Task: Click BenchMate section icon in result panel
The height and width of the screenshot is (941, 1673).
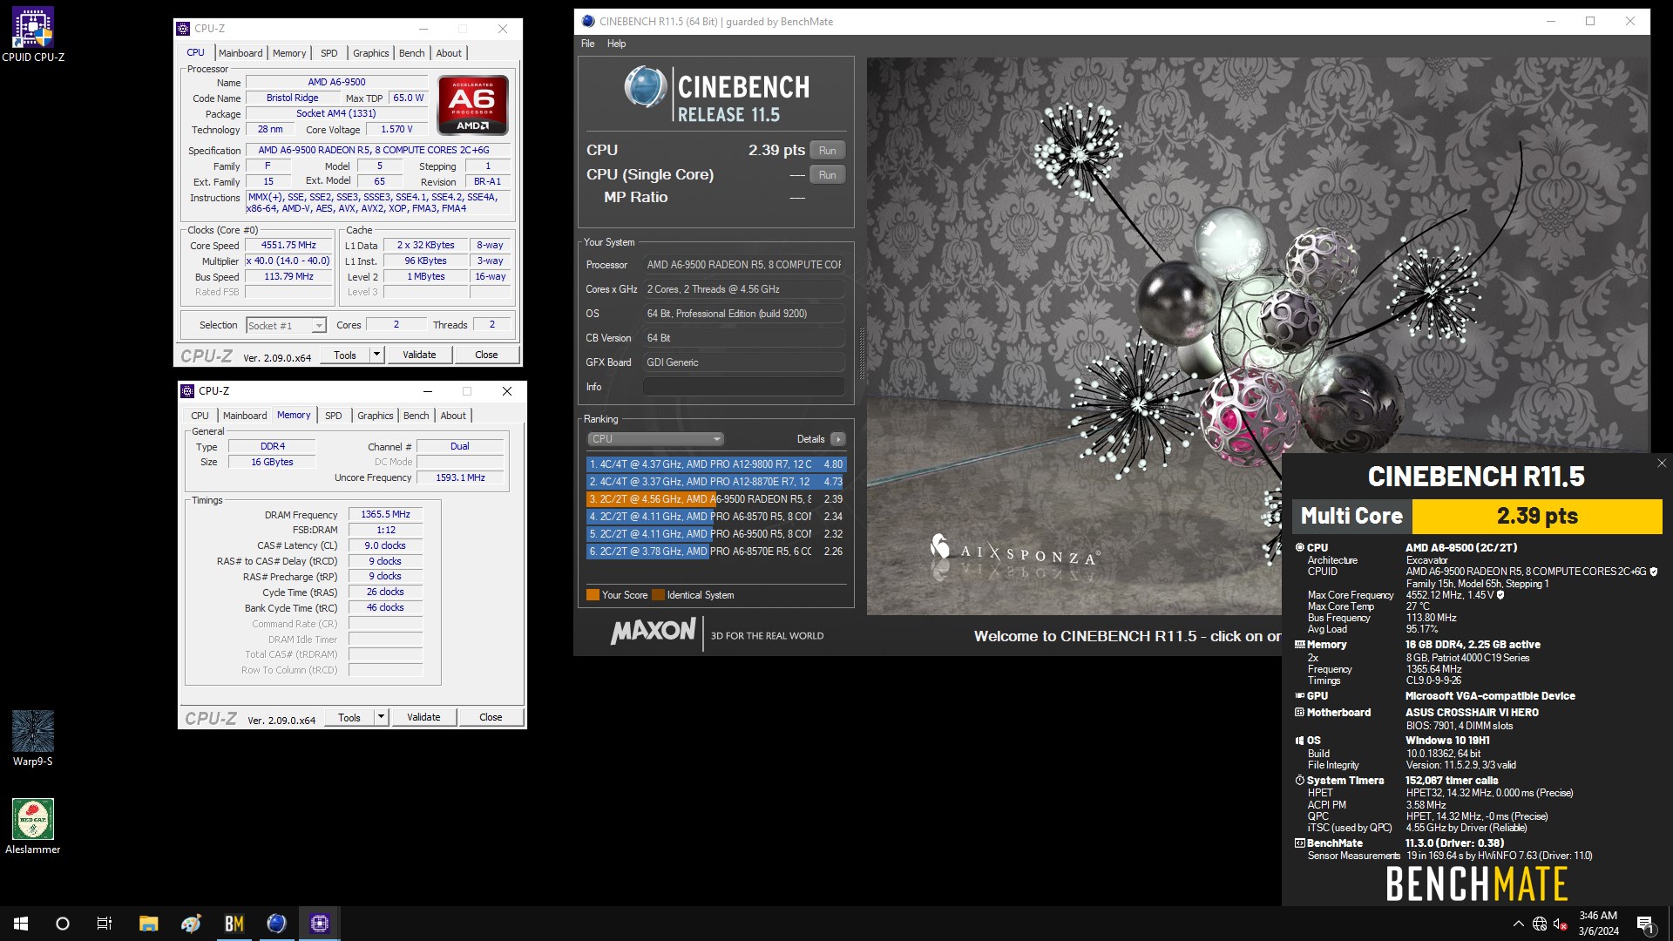Action: coord(1300,843)
